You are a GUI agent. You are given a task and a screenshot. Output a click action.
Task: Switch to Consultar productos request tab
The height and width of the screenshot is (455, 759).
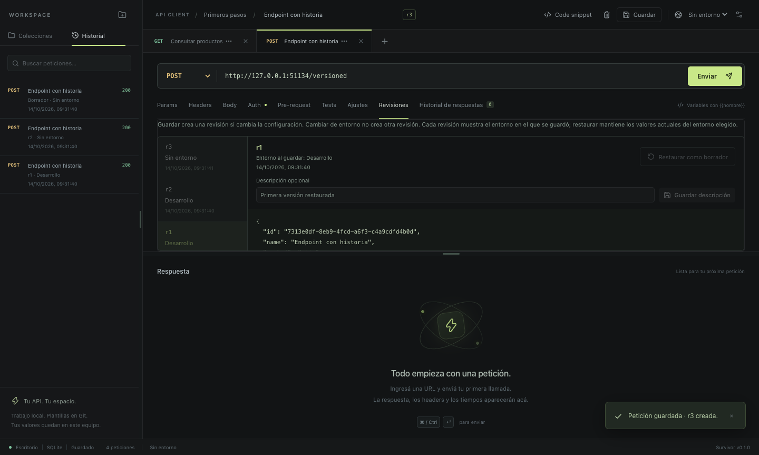tap(197, 41)
